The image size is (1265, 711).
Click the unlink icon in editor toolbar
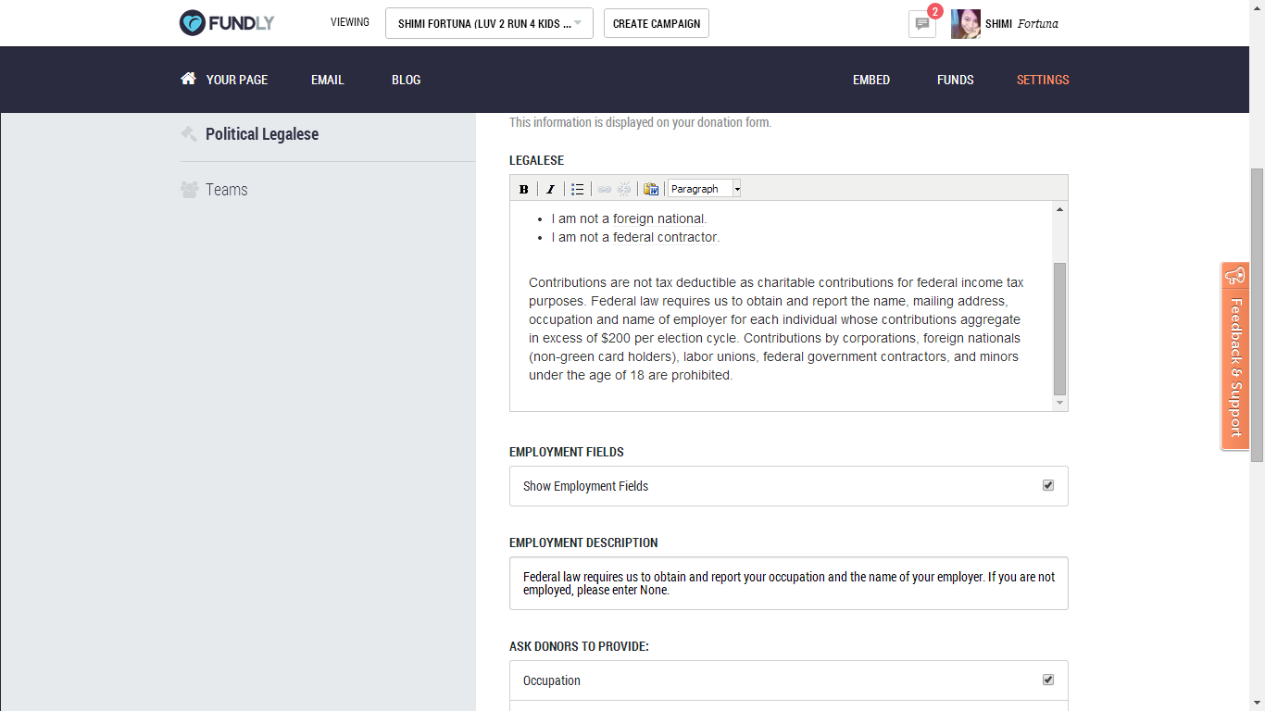coord(624,189)
